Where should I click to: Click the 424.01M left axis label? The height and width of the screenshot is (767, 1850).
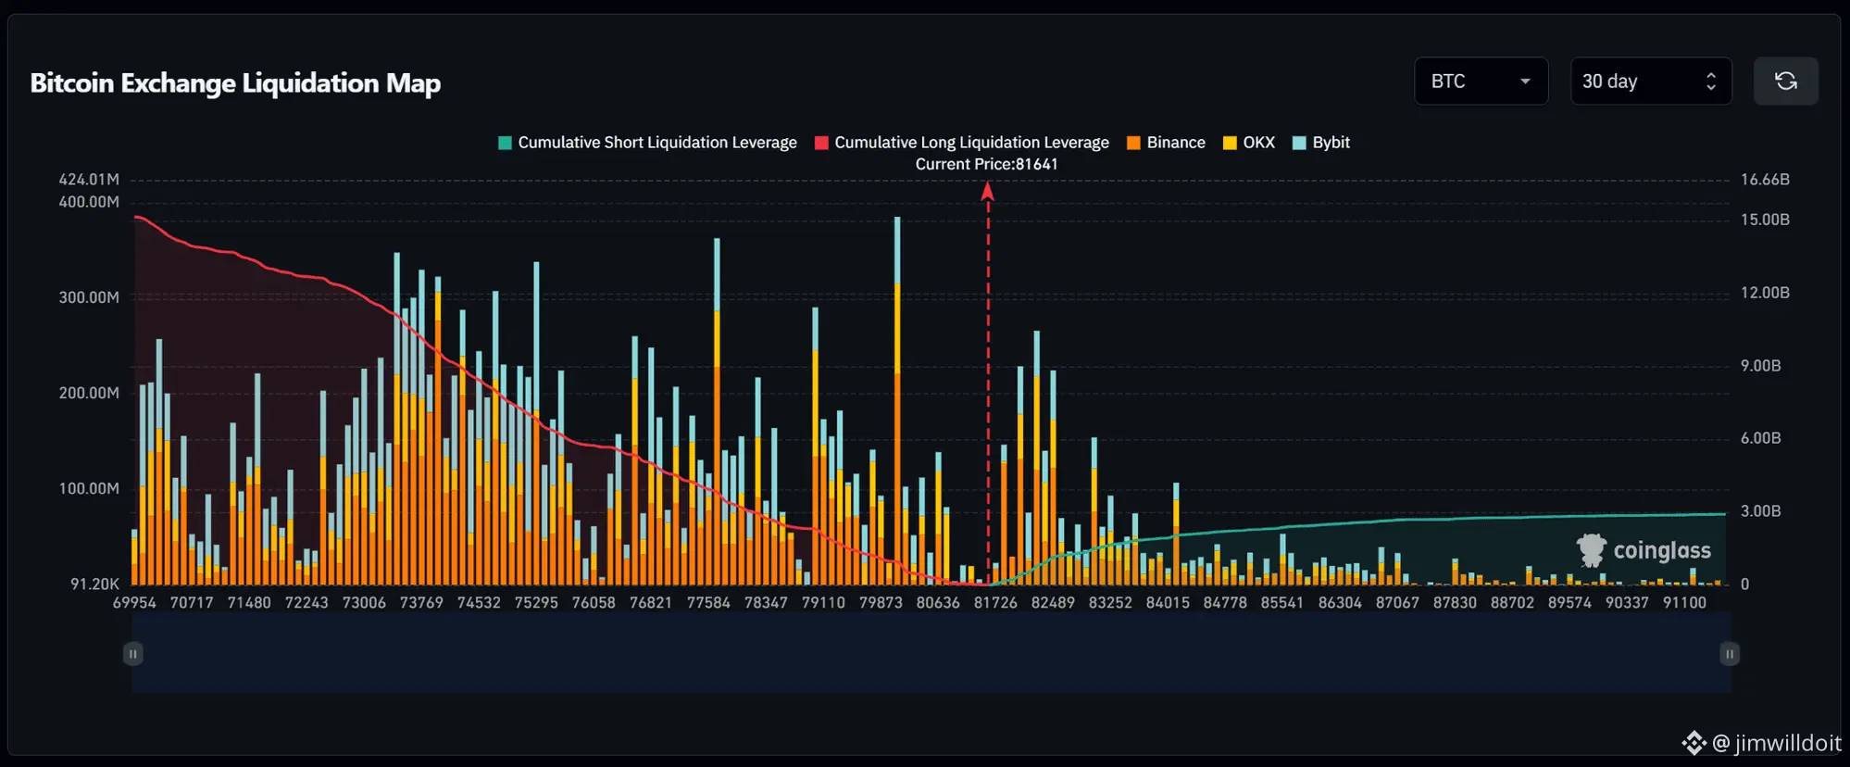click(89, 180)
